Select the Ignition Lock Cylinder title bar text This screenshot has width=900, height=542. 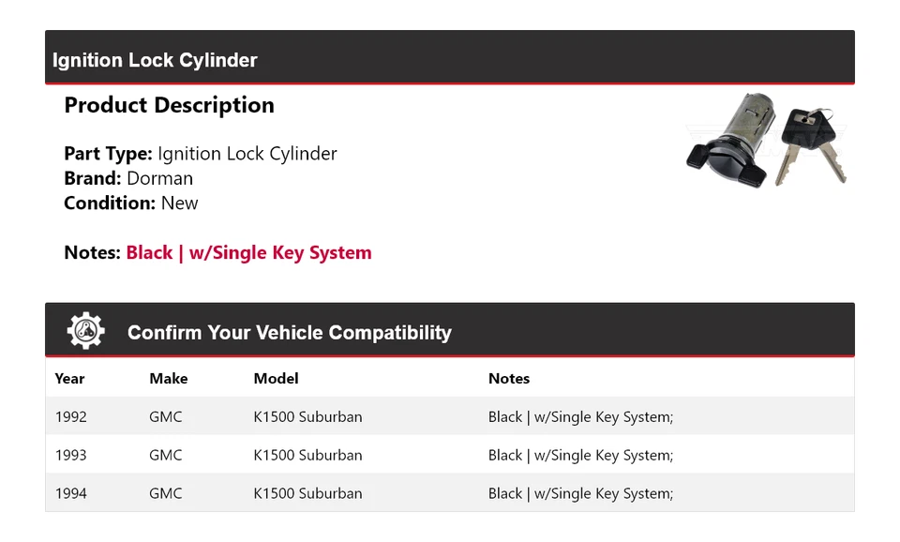click(x=155, y=60)
